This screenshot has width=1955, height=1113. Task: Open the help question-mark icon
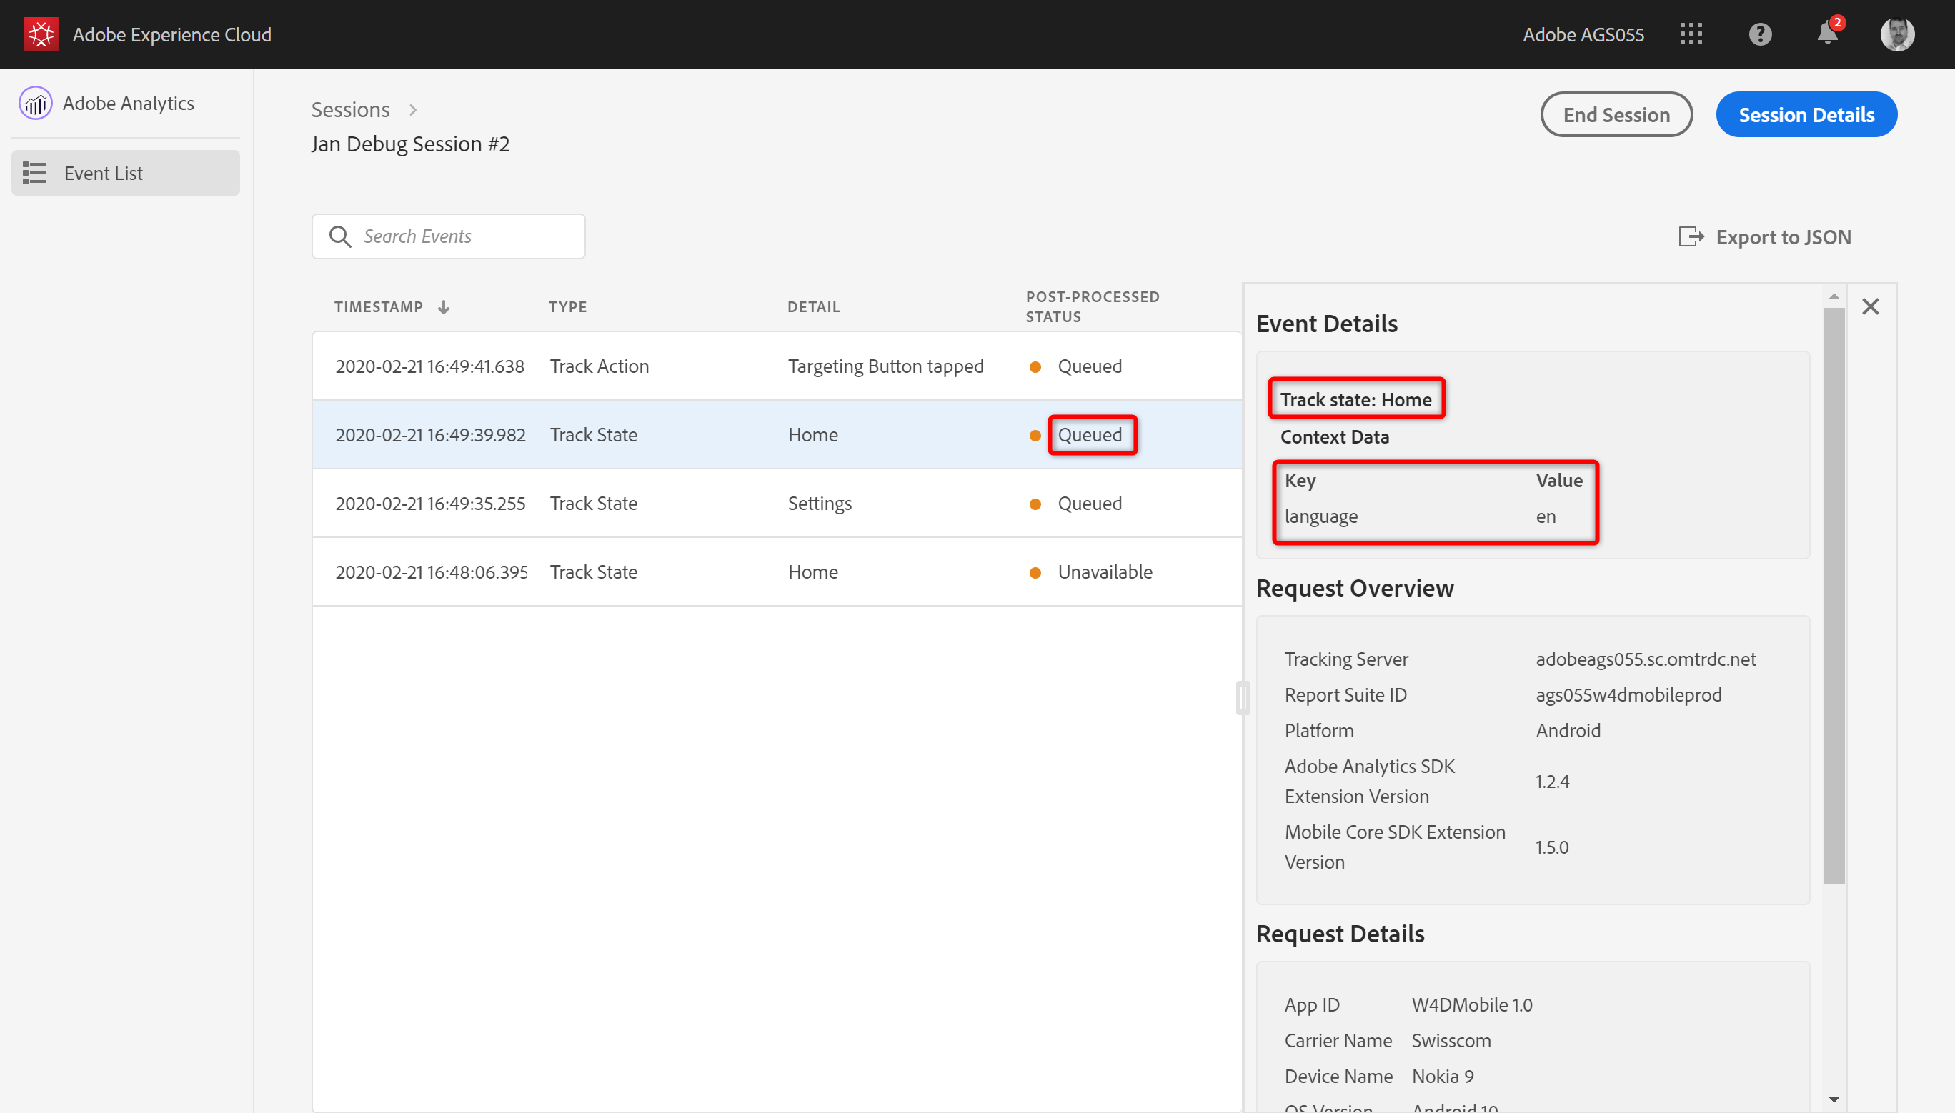(1759, 34)
